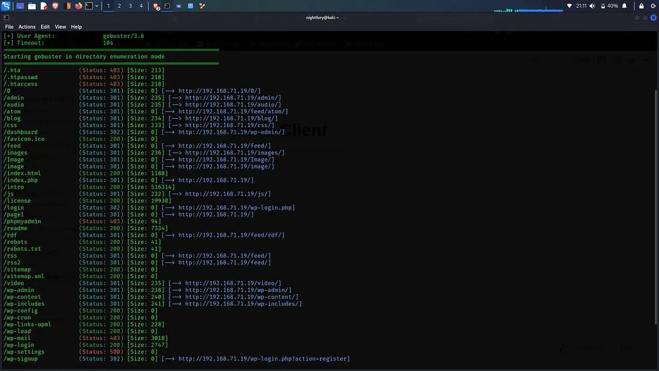Launch the file manager from panel
The height and width of the screenshot is (371, 659).
pyautogui.click(x=32, y=6)
